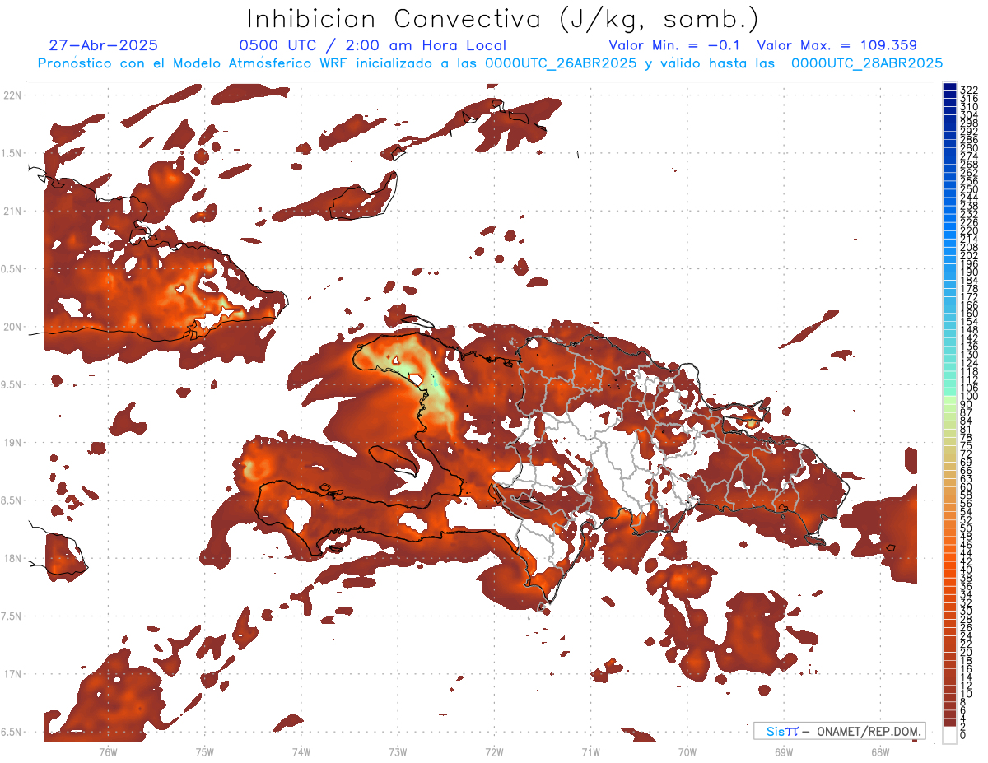Click the time text '0500 UTC / 2:00 am Hora Local'
This screenshot has width=988, height=763.
[373, 45]
